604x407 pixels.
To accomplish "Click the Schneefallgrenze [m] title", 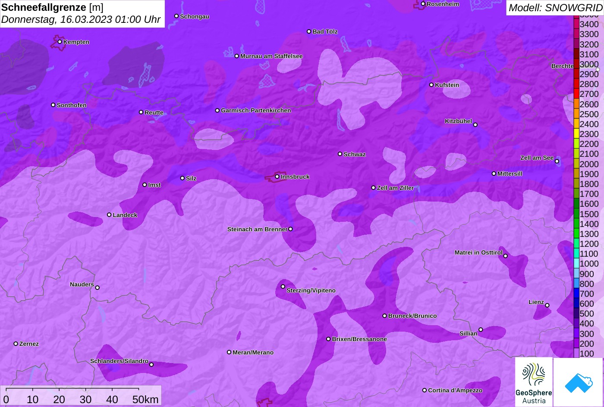I will [52, 7].
